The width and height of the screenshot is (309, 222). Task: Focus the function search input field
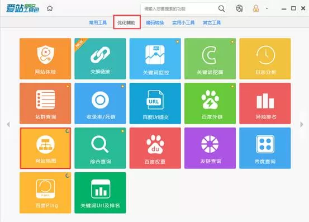click(179, 9)
